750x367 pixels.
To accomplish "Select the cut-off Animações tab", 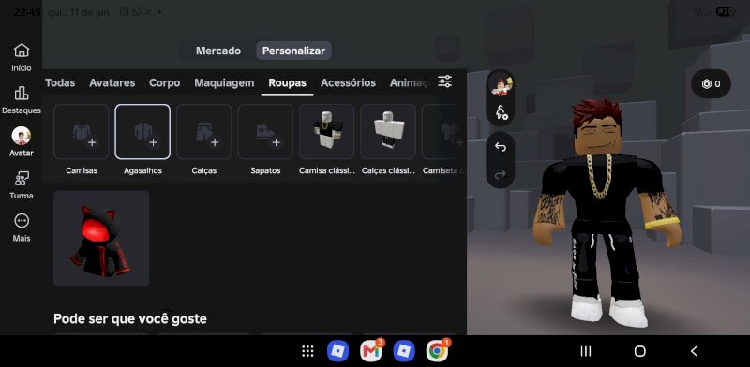I will click(x=409, y=82).
